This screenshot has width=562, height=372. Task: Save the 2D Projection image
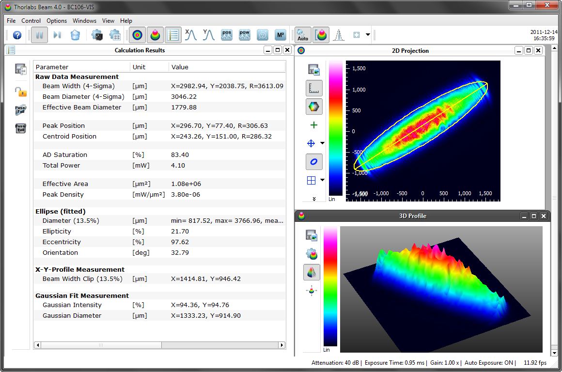click(x=313, y=70)
